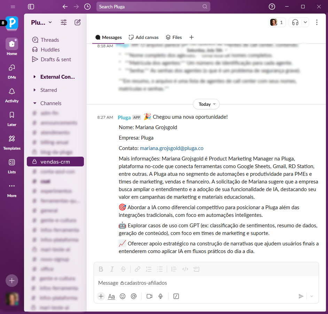The width and height of the screenshot is (328, 314).
Task: Add a new tab with plus
Action: 192,38
